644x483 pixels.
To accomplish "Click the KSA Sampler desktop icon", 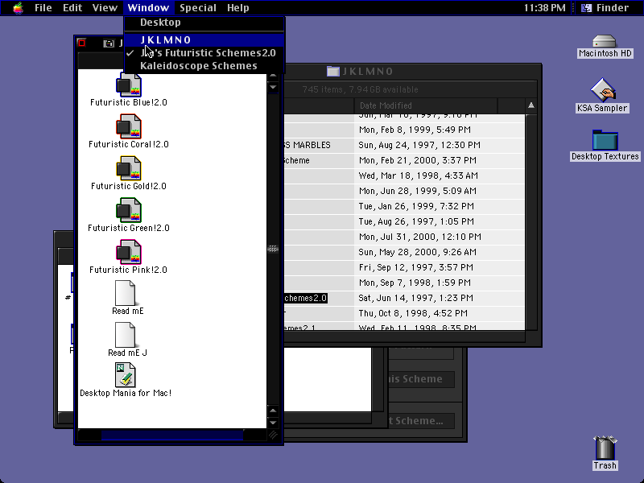I will point(602,90).
